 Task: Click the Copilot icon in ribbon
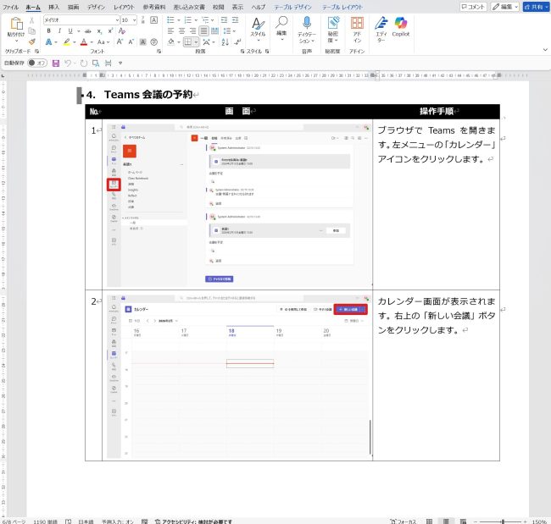click(401, 25)
